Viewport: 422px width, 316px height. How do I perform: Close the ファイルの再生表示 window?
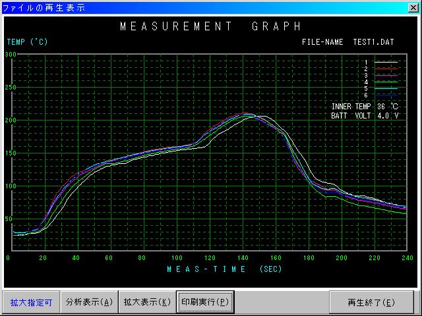(413, 7)
